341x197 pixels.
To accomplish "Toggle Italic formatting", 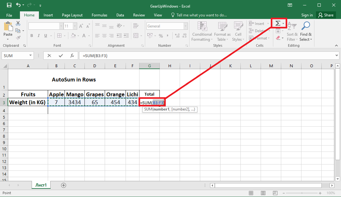I will point(38,35).
